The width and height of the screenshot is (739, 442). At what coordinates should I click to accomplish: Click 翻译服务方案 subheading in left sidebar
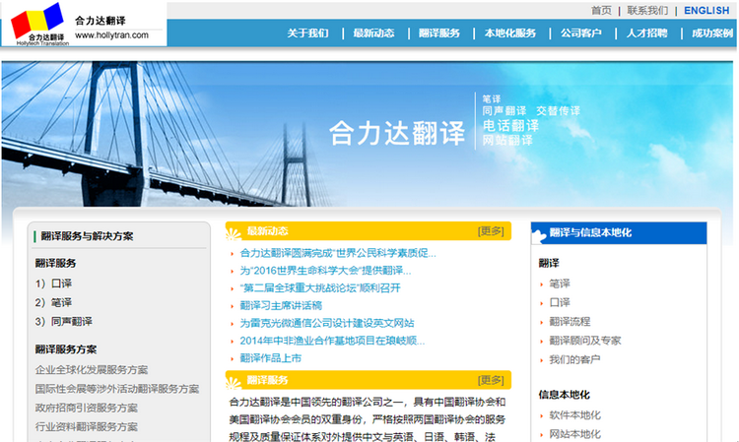point(65,349)
